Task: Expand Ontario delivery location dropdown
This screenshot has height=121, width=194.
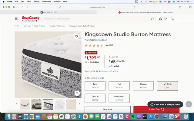Action: coord(109,71)
